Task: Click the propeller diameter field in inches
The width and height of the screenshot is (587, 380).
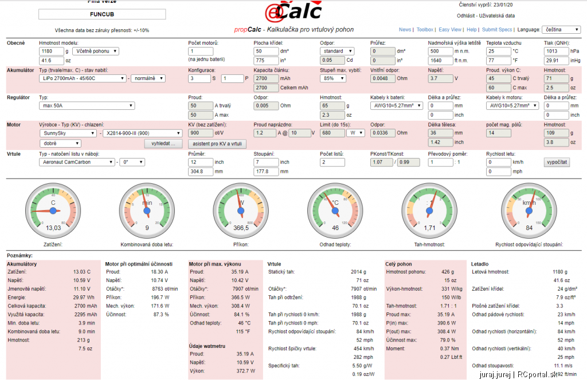Action: tap(201, 162)
